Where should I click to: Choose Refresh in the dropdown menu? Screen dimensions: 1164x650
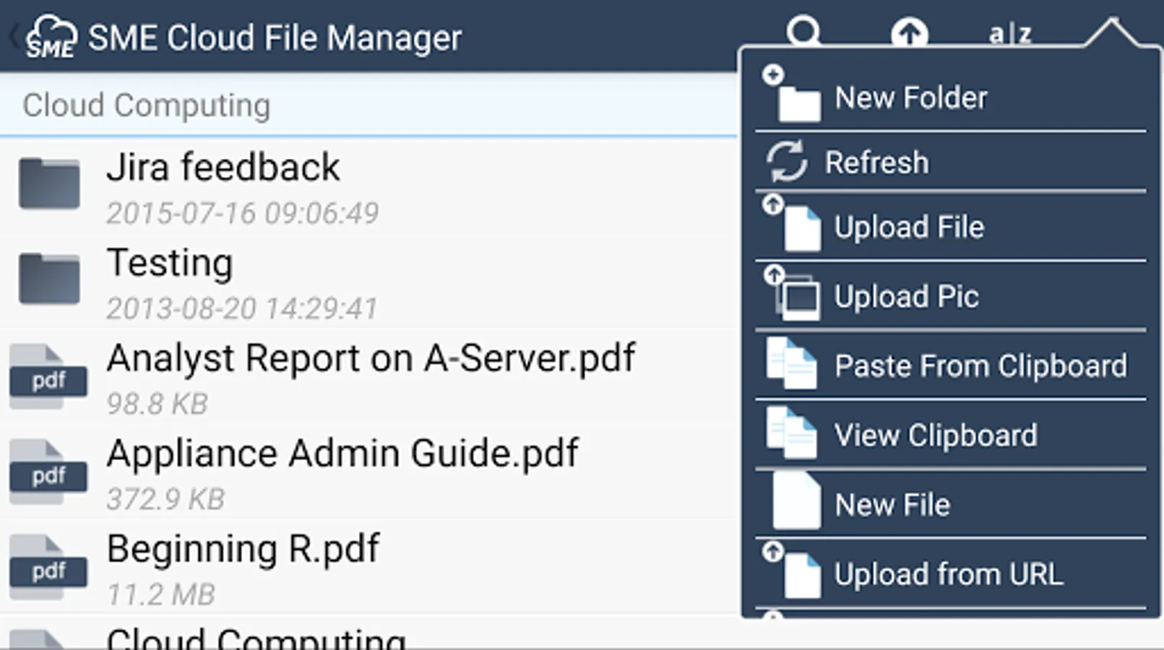tap(876, 162)
